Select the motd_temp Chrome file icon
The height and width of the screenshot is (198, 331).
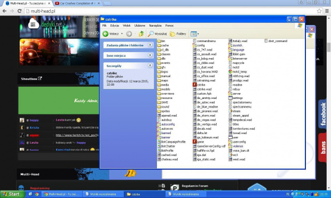230,71
